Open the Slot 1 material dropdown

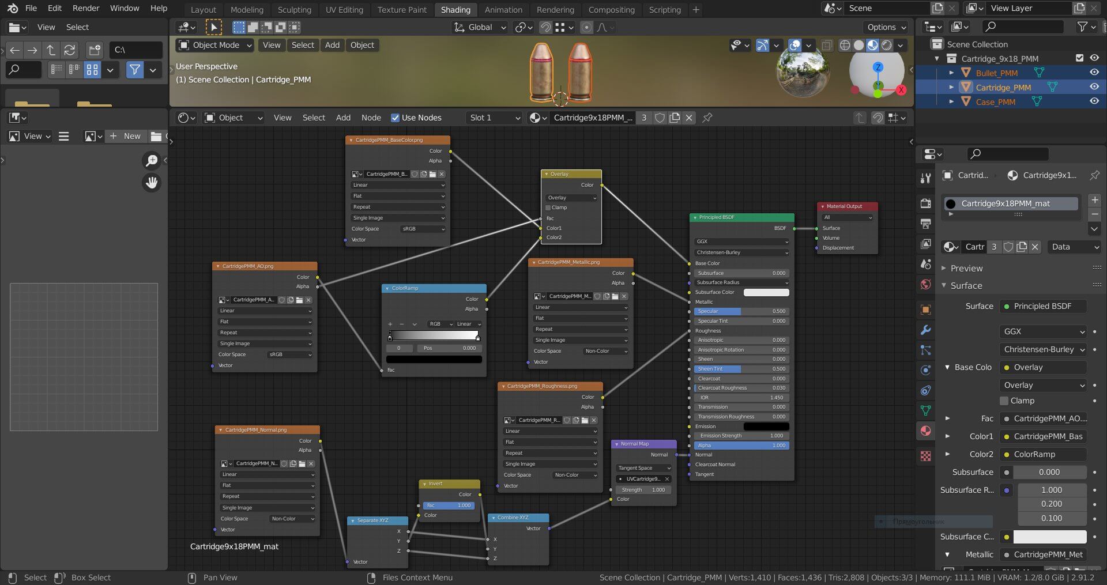(494, 118)
